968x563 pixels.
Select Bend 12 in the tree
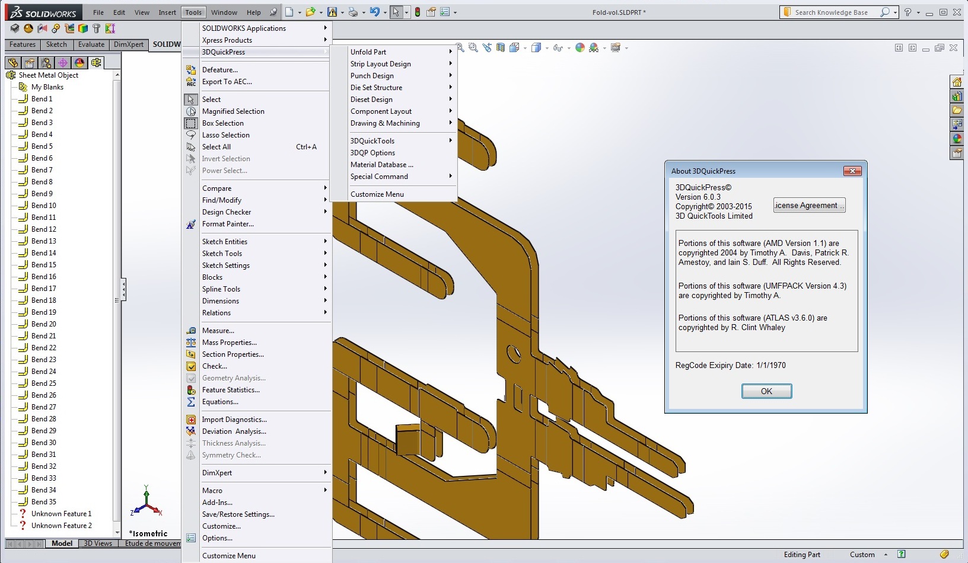(44, 229)
